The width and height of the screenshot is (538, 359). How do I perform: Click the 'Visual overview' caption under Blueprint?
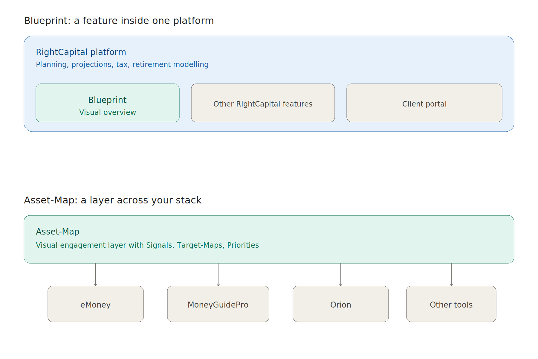click(107, 112)
